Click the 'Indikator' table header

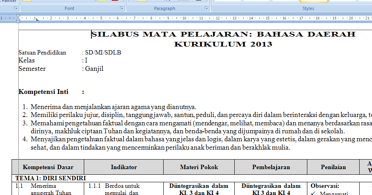[124, 167]
